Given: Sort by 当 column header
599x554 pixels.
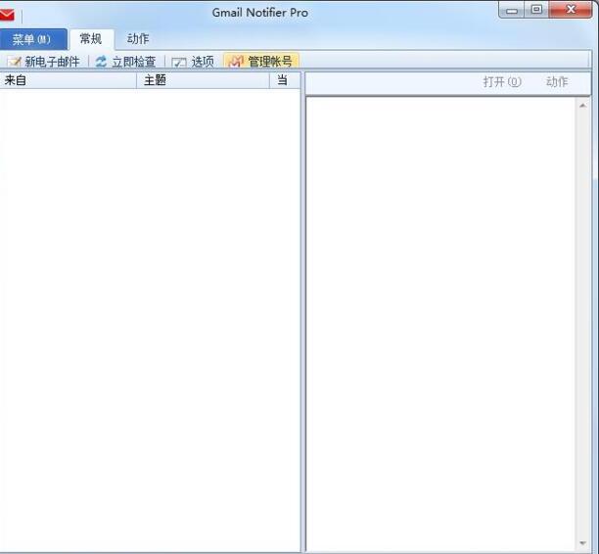Looking at the screenshot, I should click(285, 80).
